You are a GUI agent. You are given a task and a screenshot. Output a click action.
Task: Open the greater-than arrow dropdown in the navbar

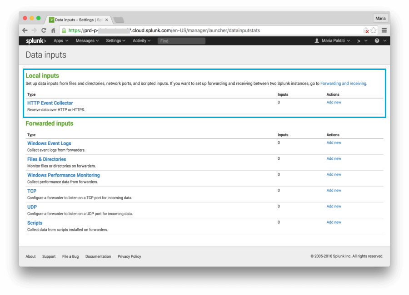click(x=362, y=41)
